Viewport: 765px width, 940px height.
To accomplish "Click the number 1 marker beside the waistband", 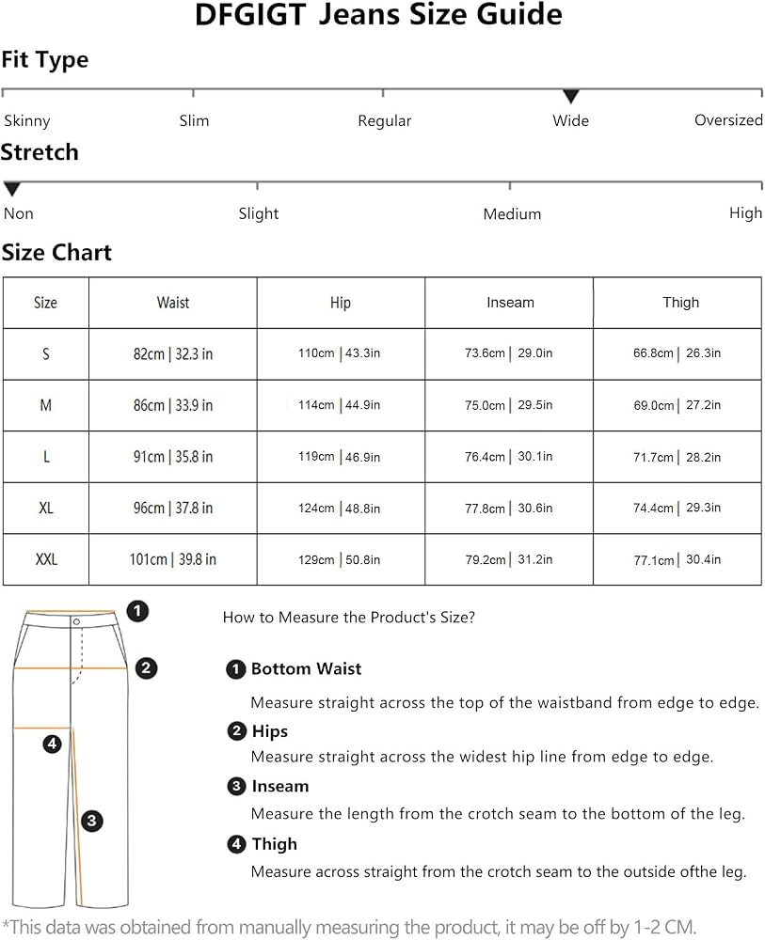I will coord(137,612).
